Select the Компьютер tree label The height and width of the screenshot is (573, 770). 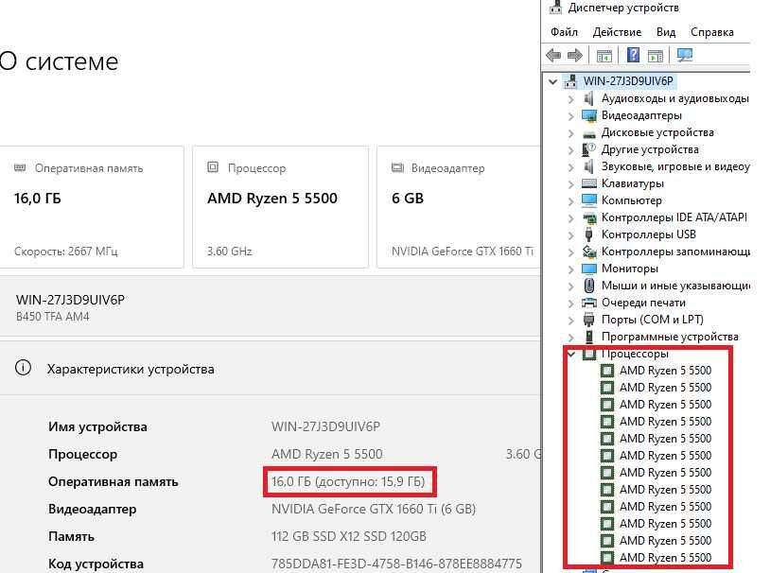click(632, 200)
